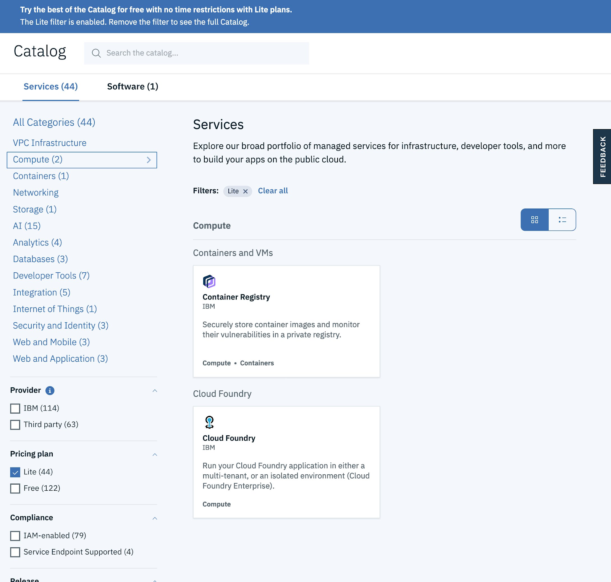Click the Compute tag on Container Registry
The image size is (611, 582).
tap(217, 363)
